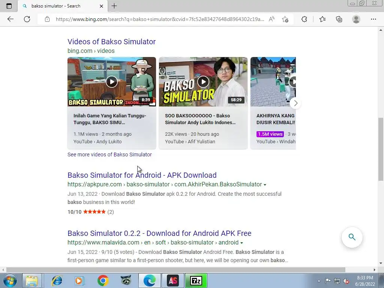Play the Andy Lukito 8:39 video
This screenshot has height=288, width=384.
point(112,82)
